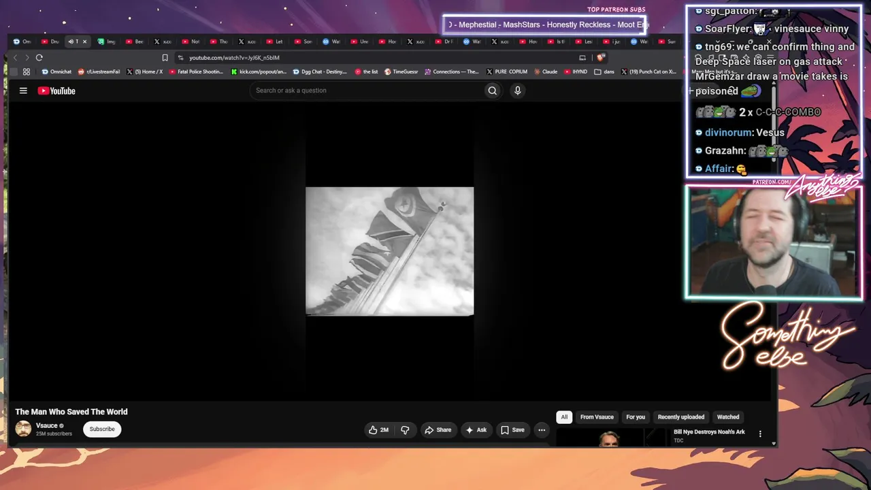Click the video player frame

pos(390,251)
